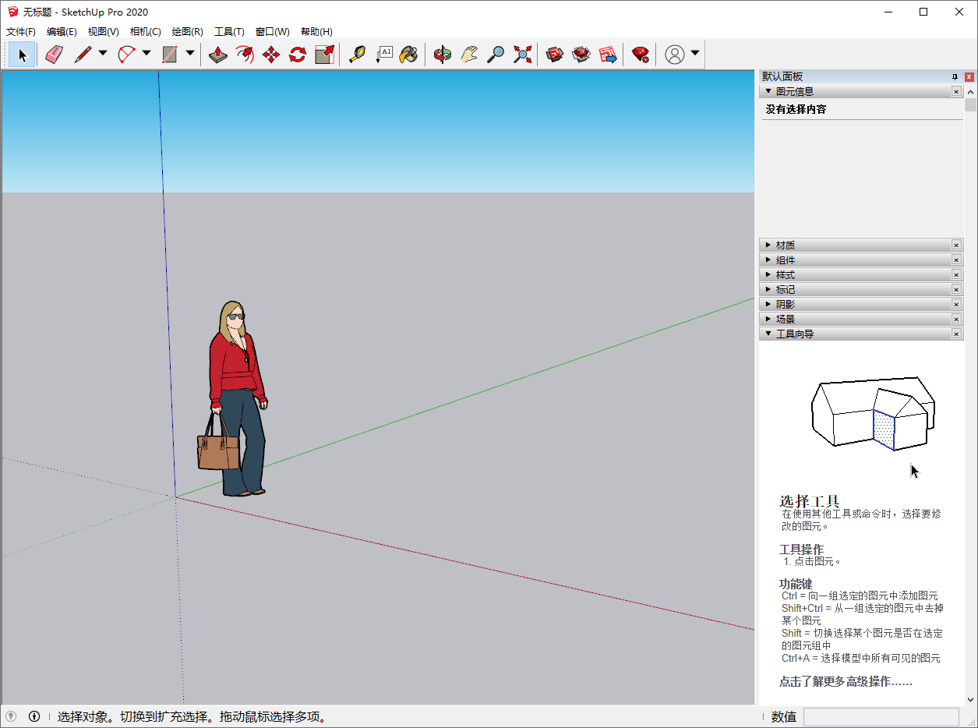
Task: Open the 窗口(W) menu
Action: click(272, 32)
